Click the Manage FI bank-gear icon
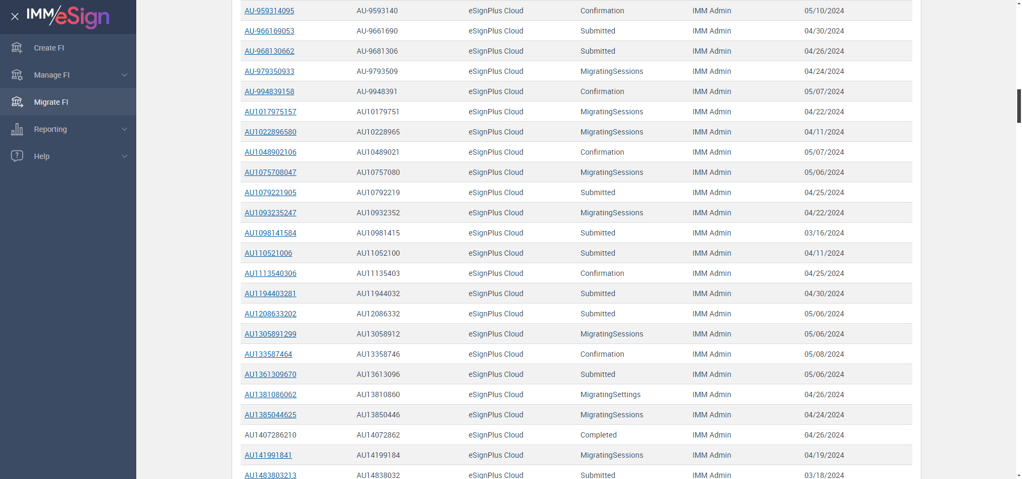This screenshot has width=1022, height=479. click(x=17, y=75)
